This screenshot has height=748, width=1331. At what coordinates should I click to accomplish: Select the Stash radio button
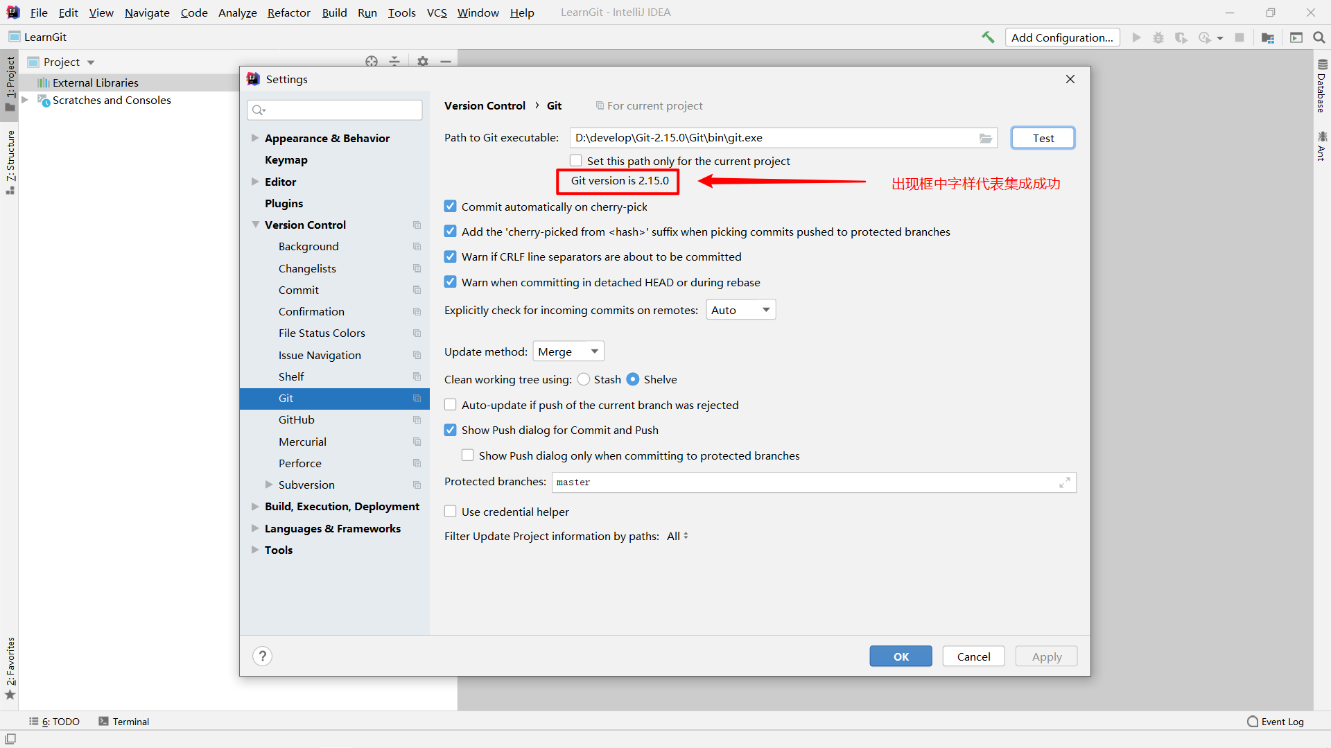584,379
